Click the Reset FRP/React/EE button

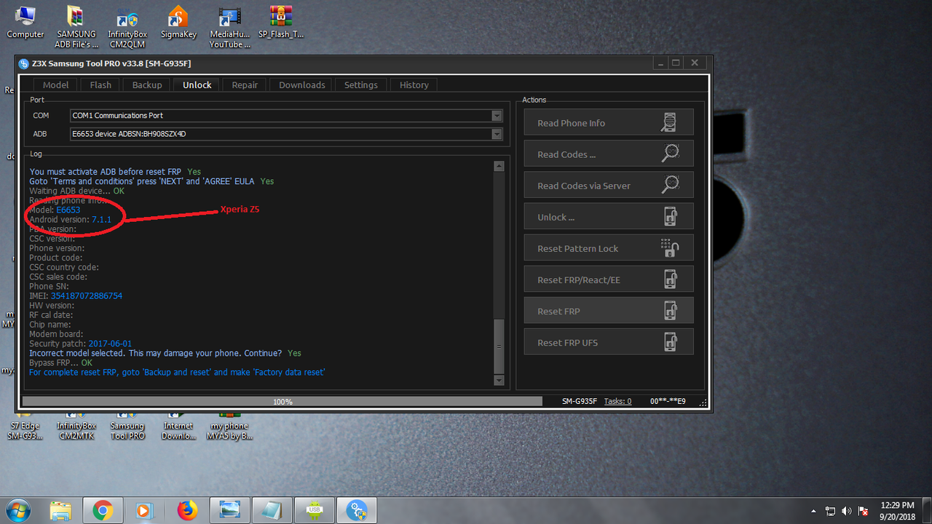pyautogui.click(x=609, y=279)
